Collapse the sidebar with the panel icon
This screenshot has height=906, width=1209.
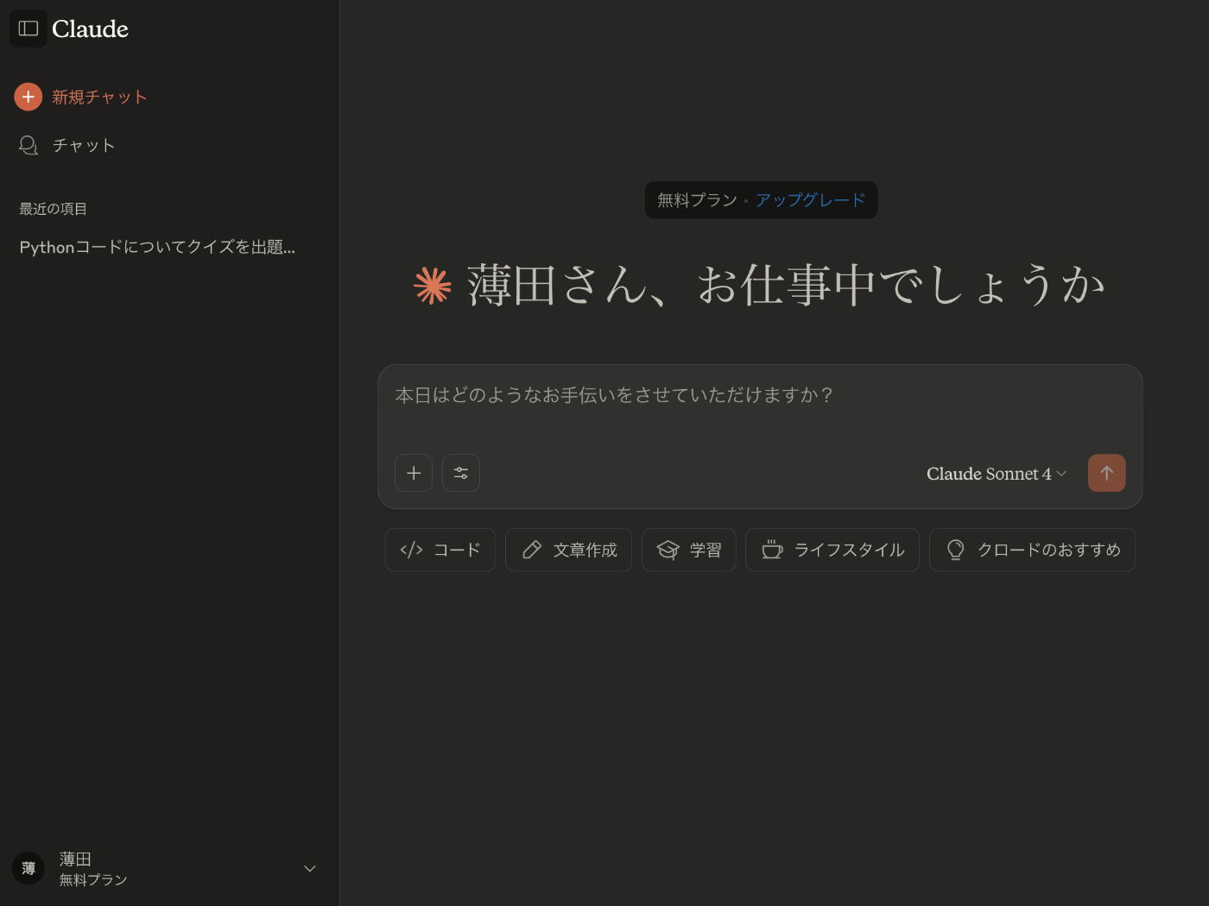28,28
